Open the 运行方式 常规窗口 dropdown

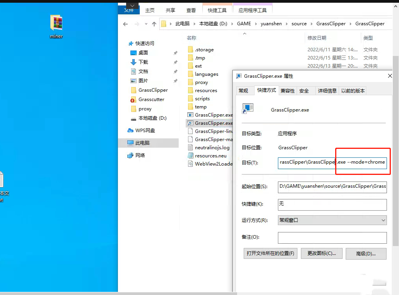332,220
